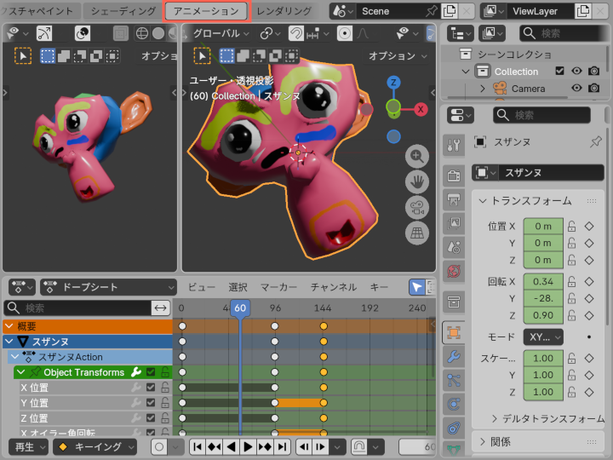
Task: Jump to next keyframe
Action: pyautogui.click(x=265, y=446)
